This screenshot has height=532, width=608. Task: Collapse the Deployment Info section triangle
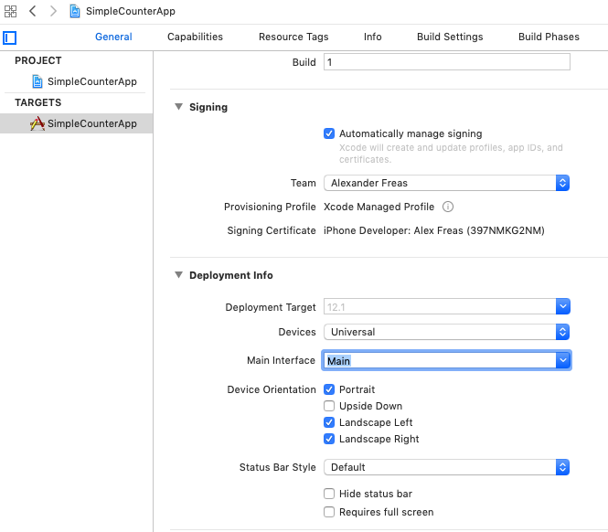[x=179, y=275]
